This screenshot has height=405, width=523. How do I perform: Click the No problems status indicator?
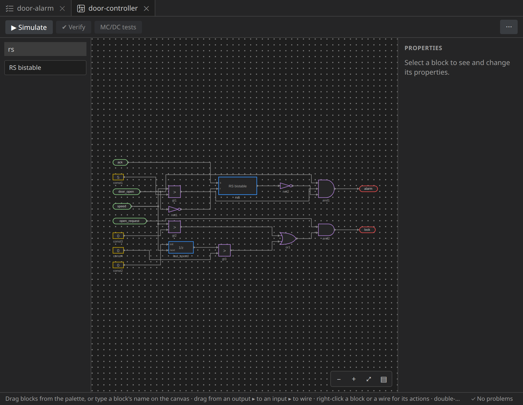[x=492, y=399]
